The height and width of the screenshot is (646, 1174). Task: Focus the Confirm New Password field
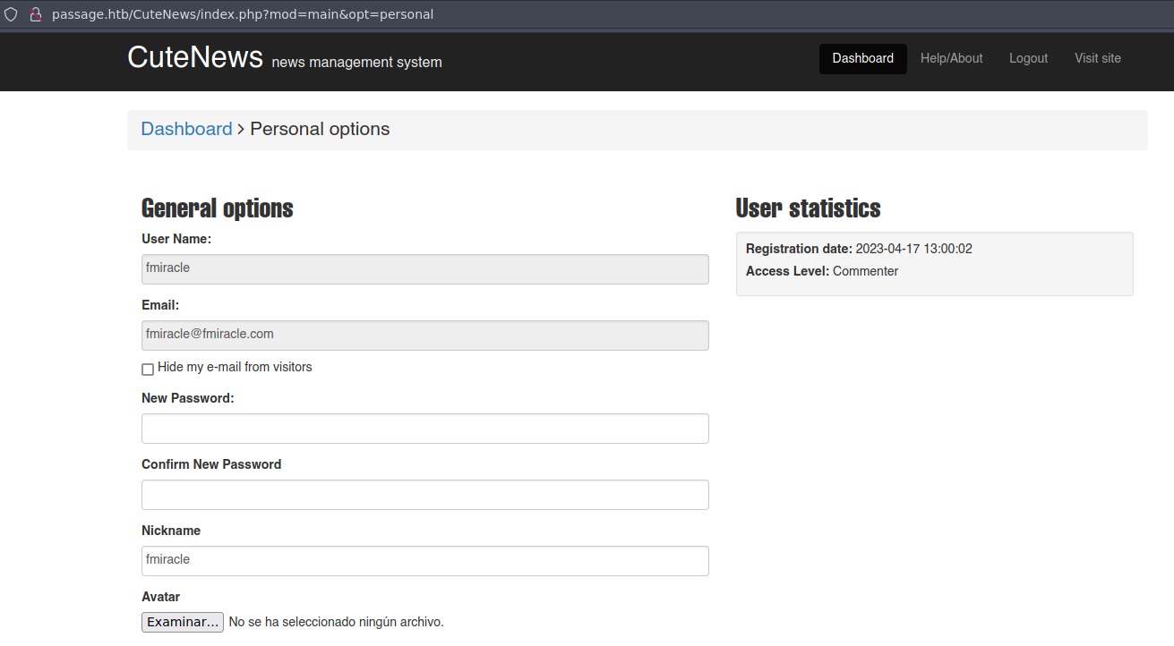tap(425, 495)
